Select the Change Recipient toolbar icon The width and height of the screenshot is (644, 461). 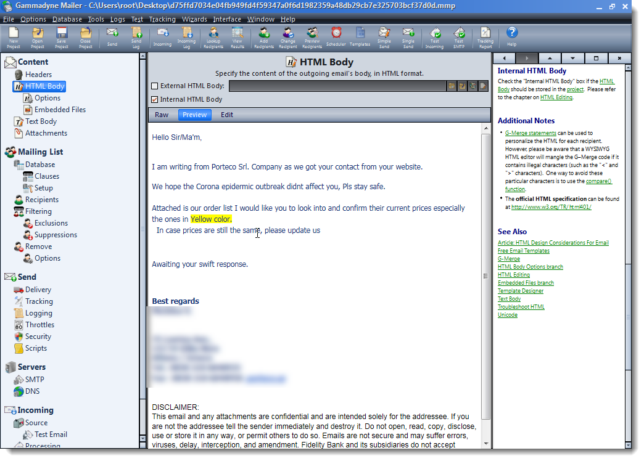click(288, 38)
